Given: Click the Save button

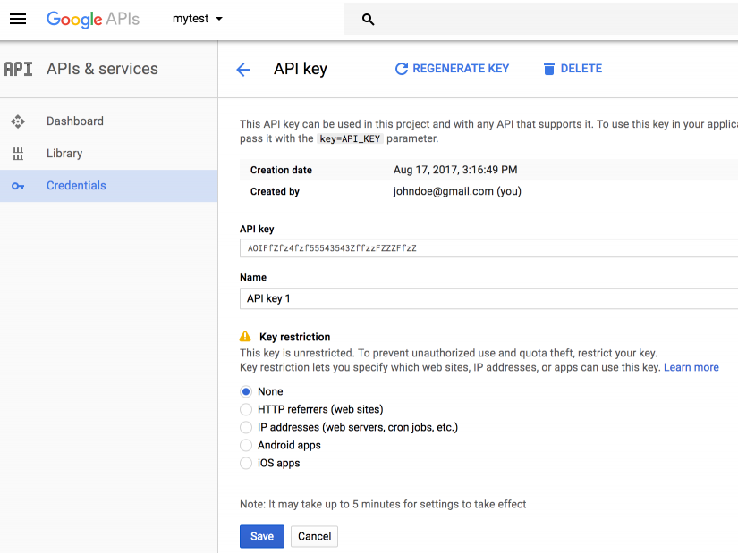Looking at the screenshot, I should (x=262, y=536).
